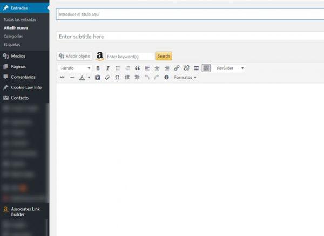Decrease the paragraph indent
Viewport: 324px width, 236px height.
coord(127,78)
